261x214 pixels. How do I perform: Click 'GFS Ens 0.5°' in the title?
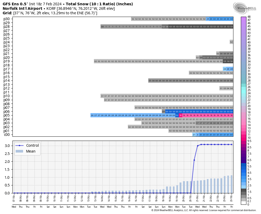(15, 4)
